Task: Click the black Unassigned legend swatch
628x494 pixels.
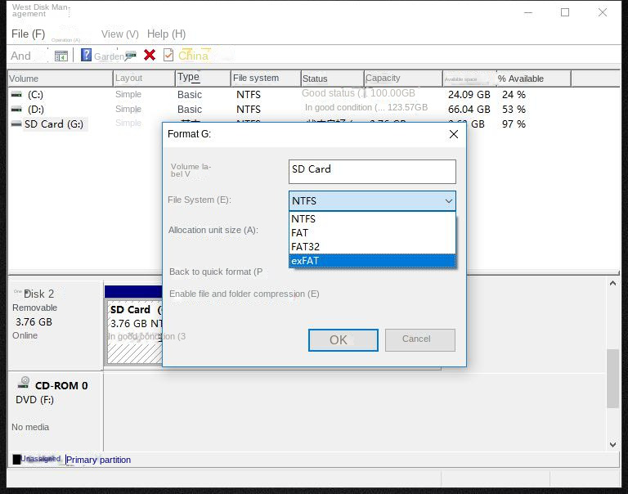Action: (x=16, y=460)
